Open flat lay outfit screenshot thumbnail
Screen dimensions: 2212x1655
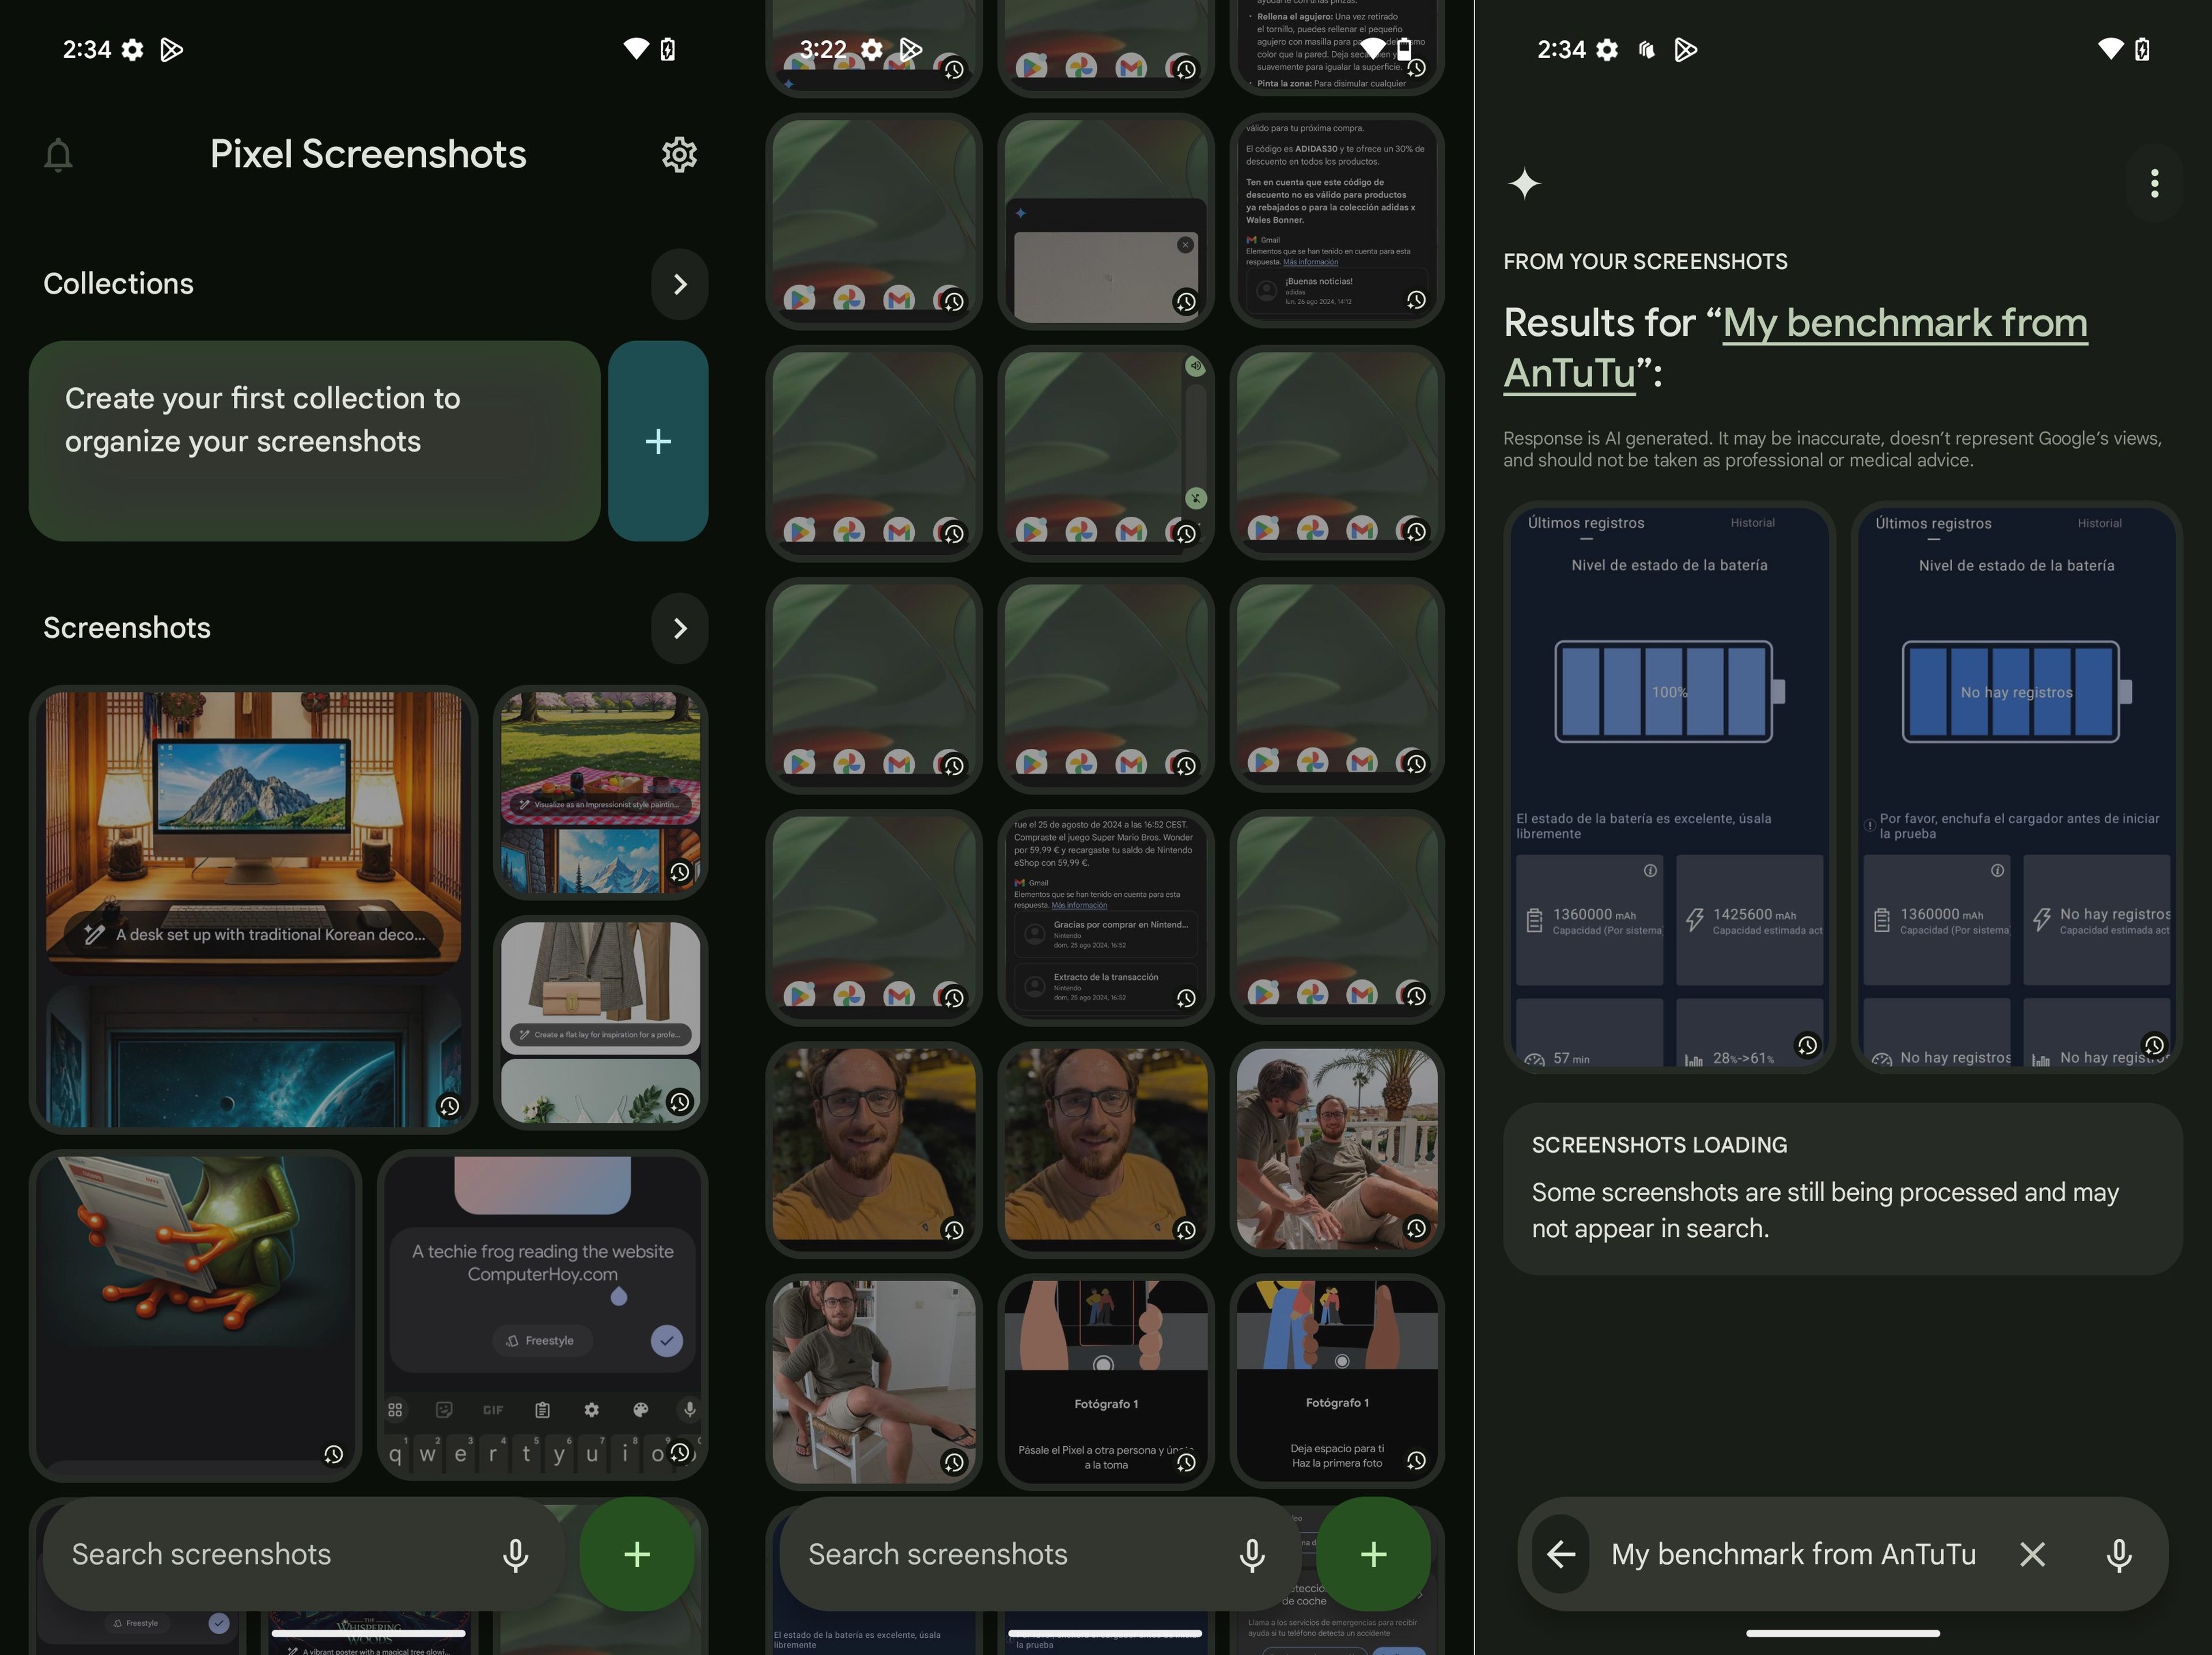(600, 1022)
